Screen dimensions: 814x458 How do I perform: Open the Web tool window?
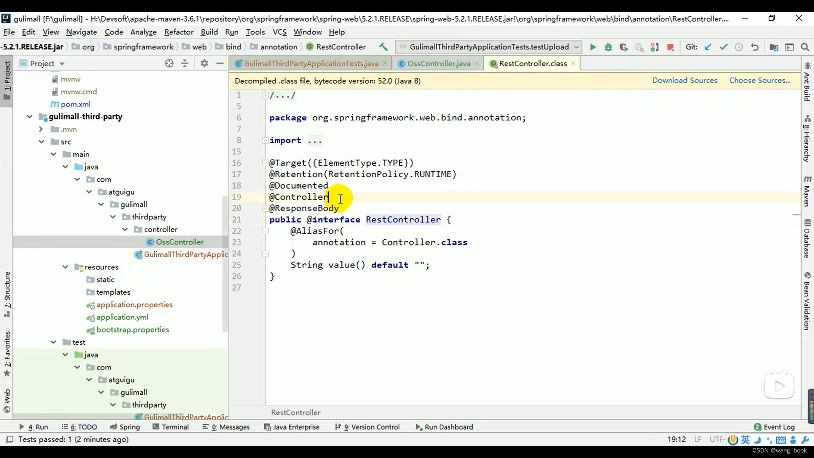tap(7, 401)
